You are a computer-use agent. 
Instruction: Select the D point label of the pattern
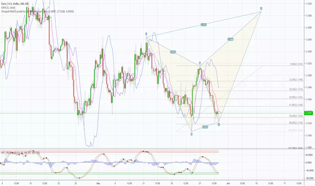pos(261,8)
